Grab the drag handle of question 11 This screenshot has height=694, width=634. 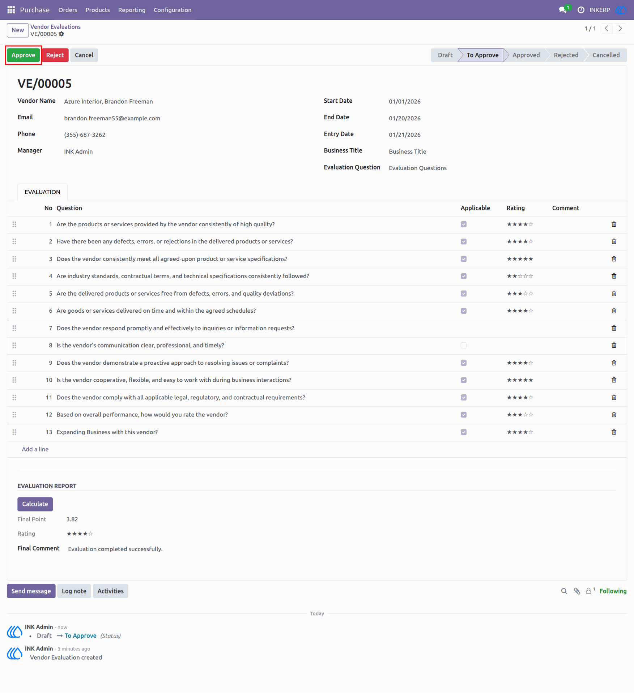click(x=14, y=398)
